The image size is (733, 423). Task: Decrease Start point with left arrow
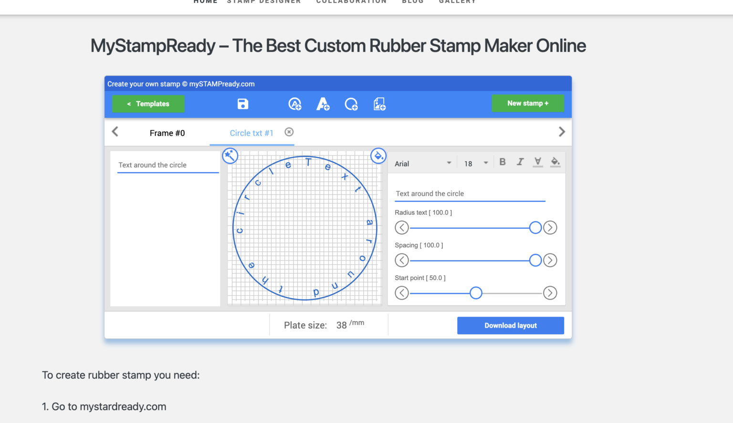pos(402,293)
